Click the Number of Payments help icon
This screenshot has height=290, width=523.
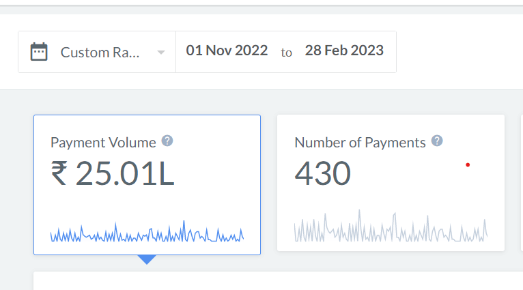[437, 141]
